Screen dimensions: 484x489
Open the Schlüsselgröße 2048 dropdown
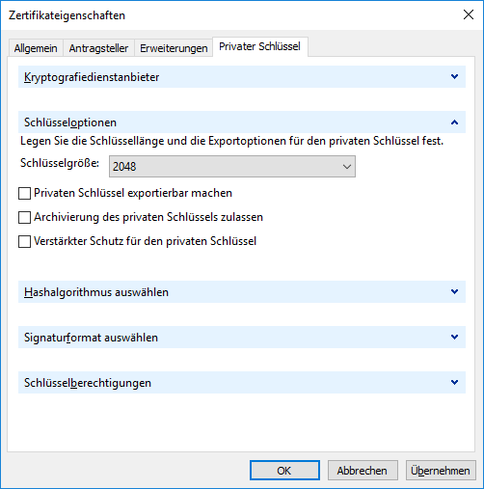[232, 167]
